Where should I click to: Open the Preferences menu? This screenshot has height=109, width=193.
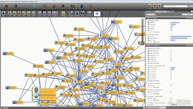tap(17, 2)
